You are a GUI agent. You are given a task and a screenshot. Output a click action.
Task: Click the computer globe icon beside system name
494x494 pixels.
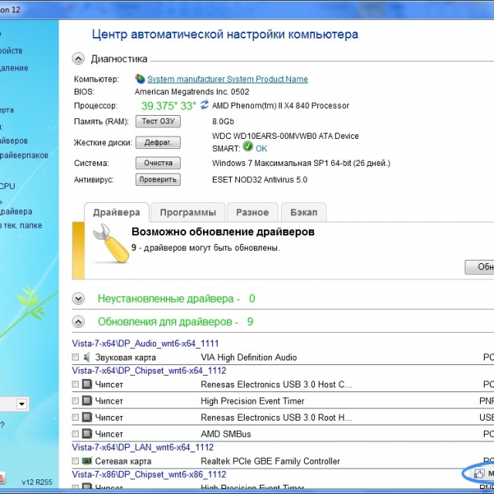(x=140, y=79)
